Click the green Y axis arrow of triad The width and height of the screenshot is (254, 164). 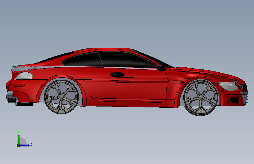click(x=18, y=139)
